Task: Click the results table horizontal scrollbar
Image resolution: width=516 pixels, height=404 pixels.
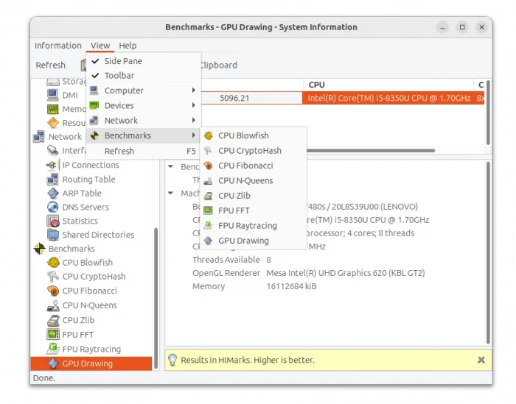Action: tap(370, 150)
